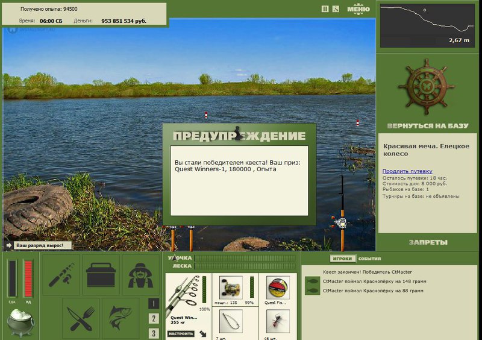The height and width of the screenshot is (340, 482).
Task: Click the ЛЕСКА tension bar
Action: [x=245, y=266]
